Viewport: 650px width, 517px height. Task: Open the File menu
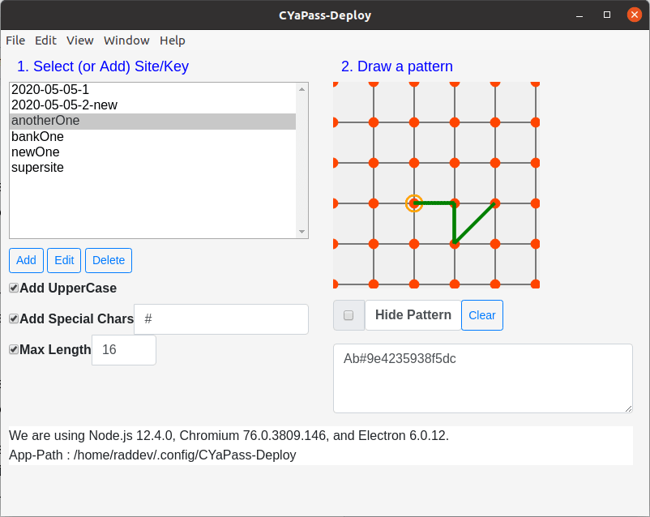click(x=15, y=41)
